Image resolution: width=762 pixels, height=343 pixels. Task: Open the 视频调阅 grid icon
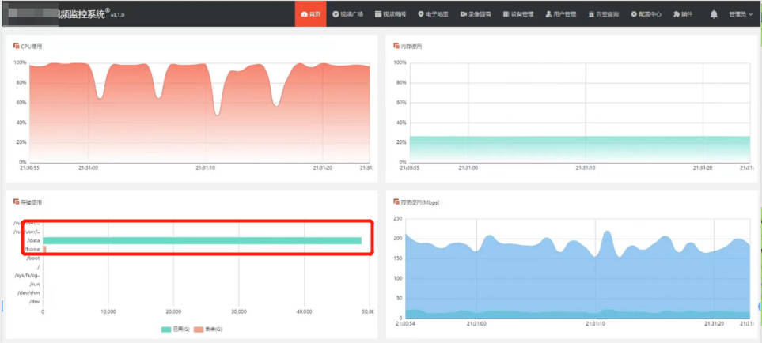coord(378,14)
